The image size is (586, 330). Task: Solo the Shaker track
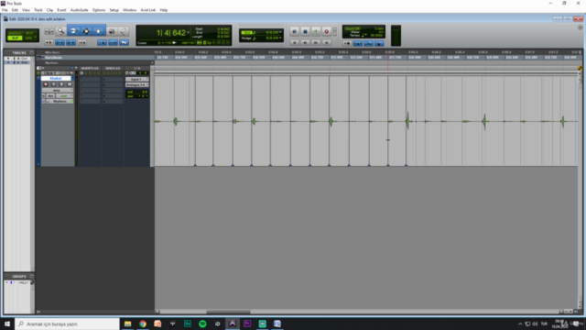pos(61,84)
